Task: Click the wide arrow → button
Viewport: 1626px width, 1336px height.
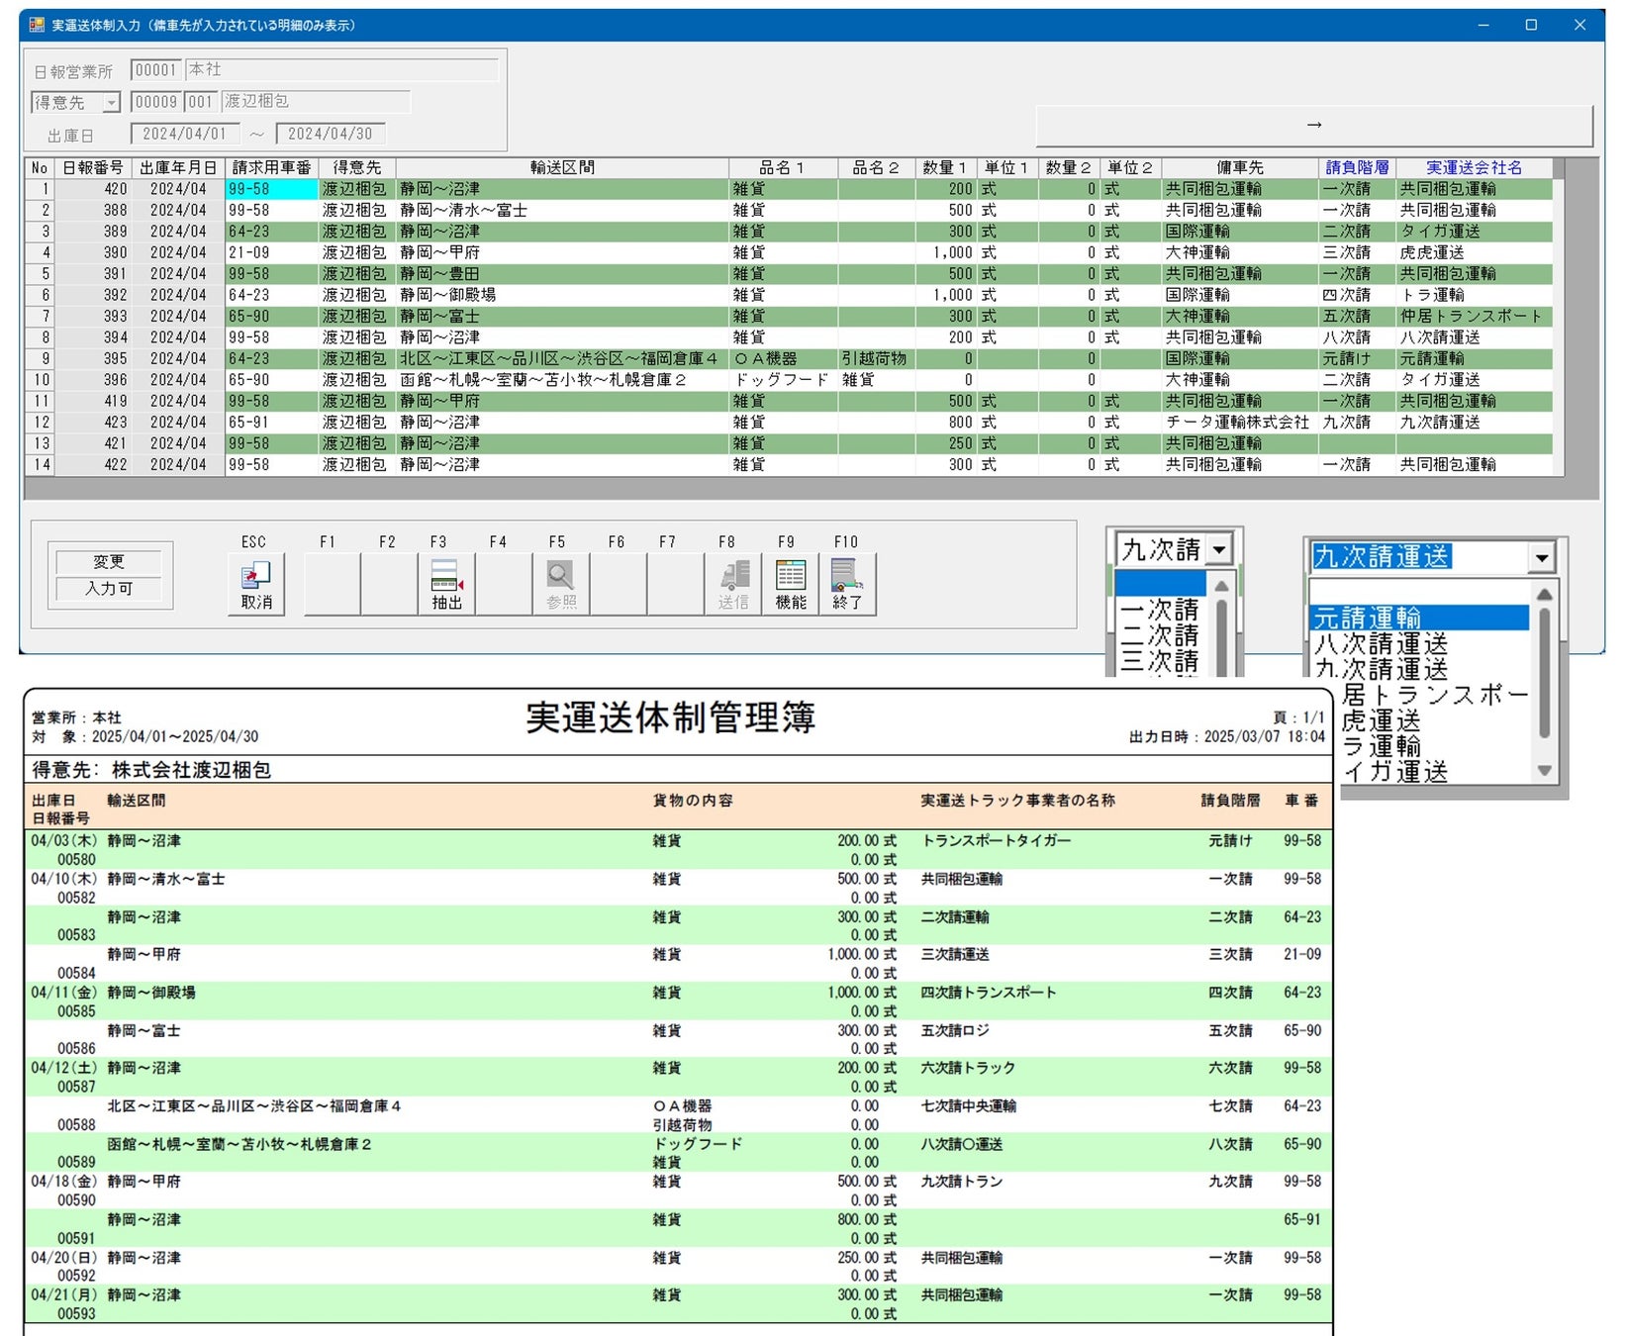Action: tap(1314, 125)
